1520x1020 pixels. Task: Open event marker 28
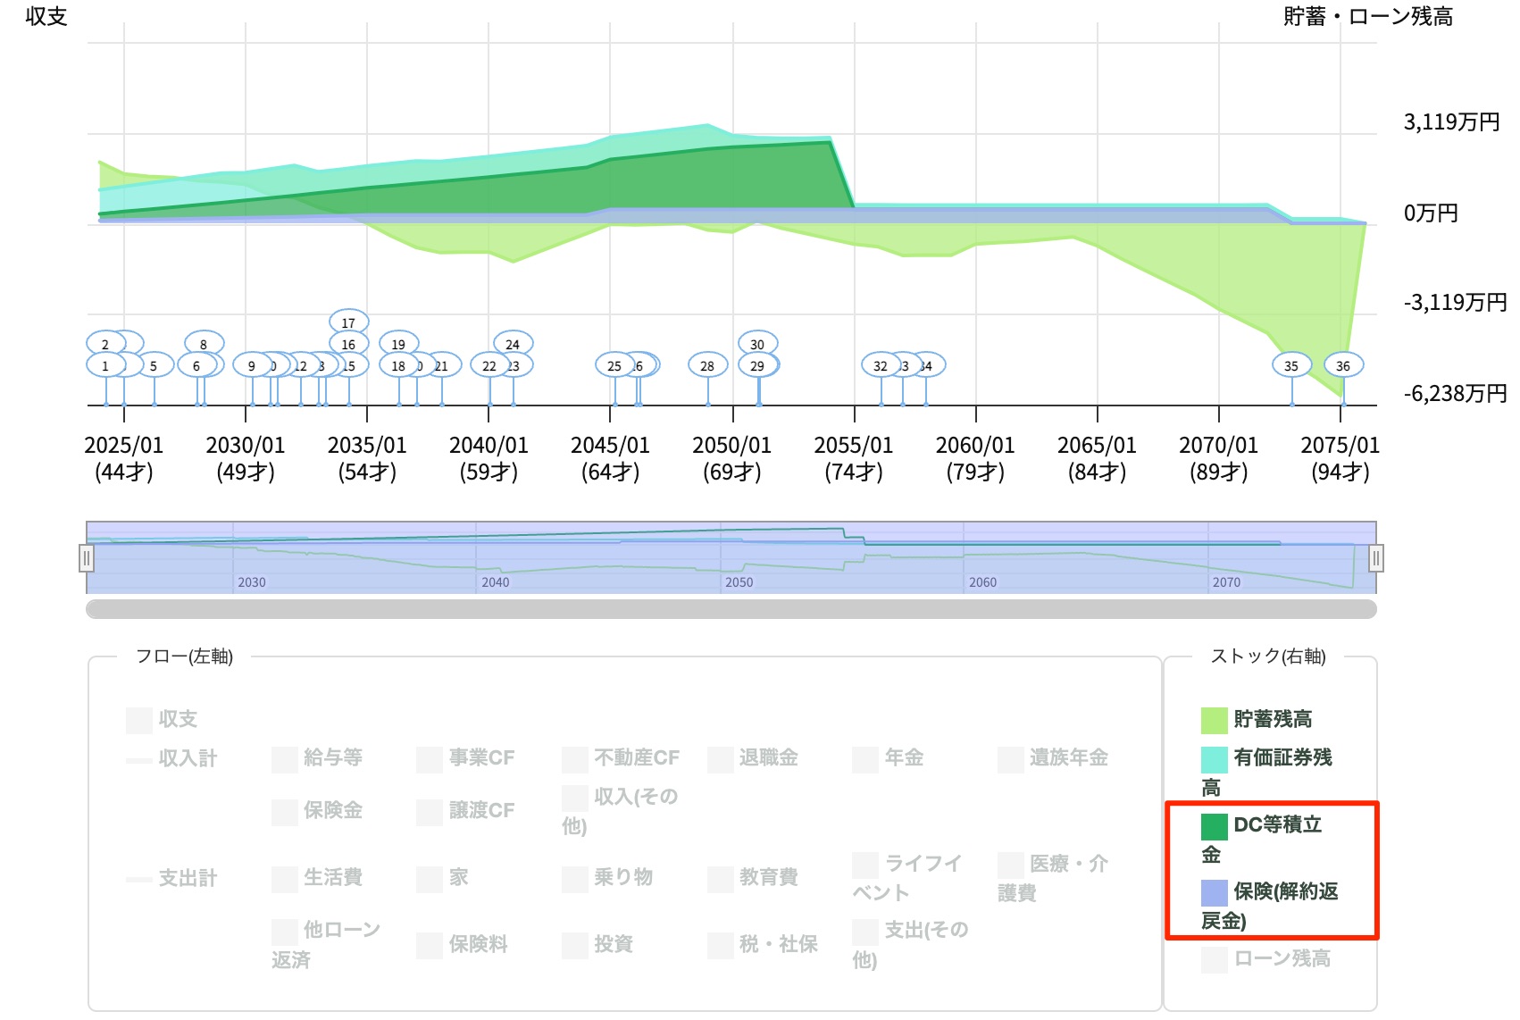coord(707,365)
